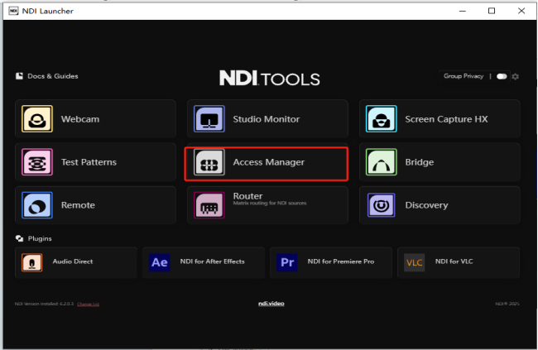Click the Webcam label text

(x=80, y=119)
